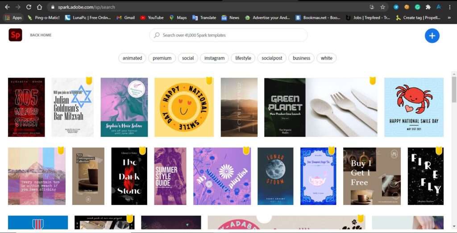Screen dimensions: 457x233
Task: Click the address bar URL
Action: tap(86, 7)
